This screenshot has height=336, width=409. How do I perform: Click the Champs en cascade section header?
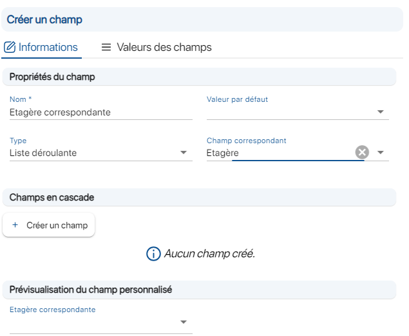point(199,197)
